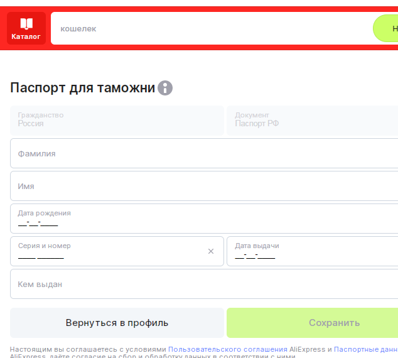Image resolution: width=398 pixels, height=358 pixels.
Task: Click the Дата выдачи date field
Action: pos(312,252)
